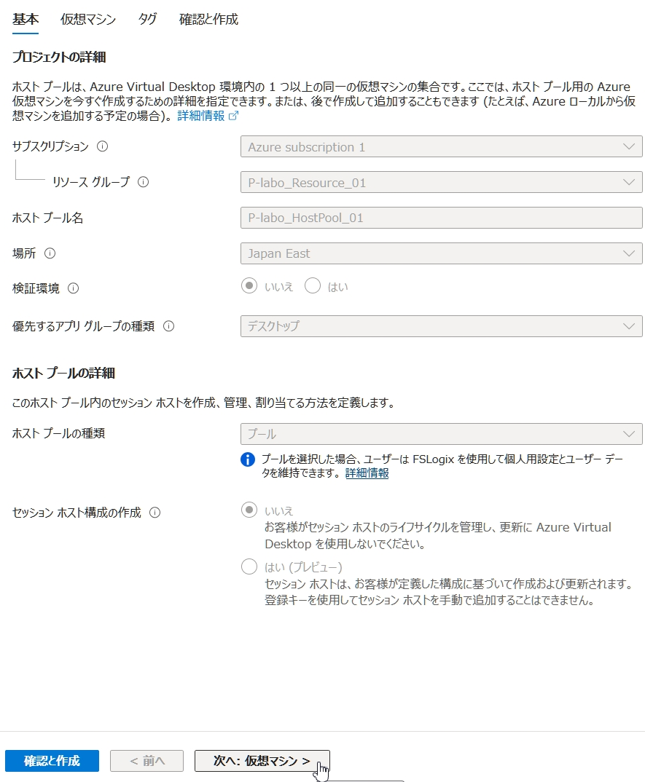Switch to the 基本 tab
This screenshot has height=782, width=645.
pos(26,20)
